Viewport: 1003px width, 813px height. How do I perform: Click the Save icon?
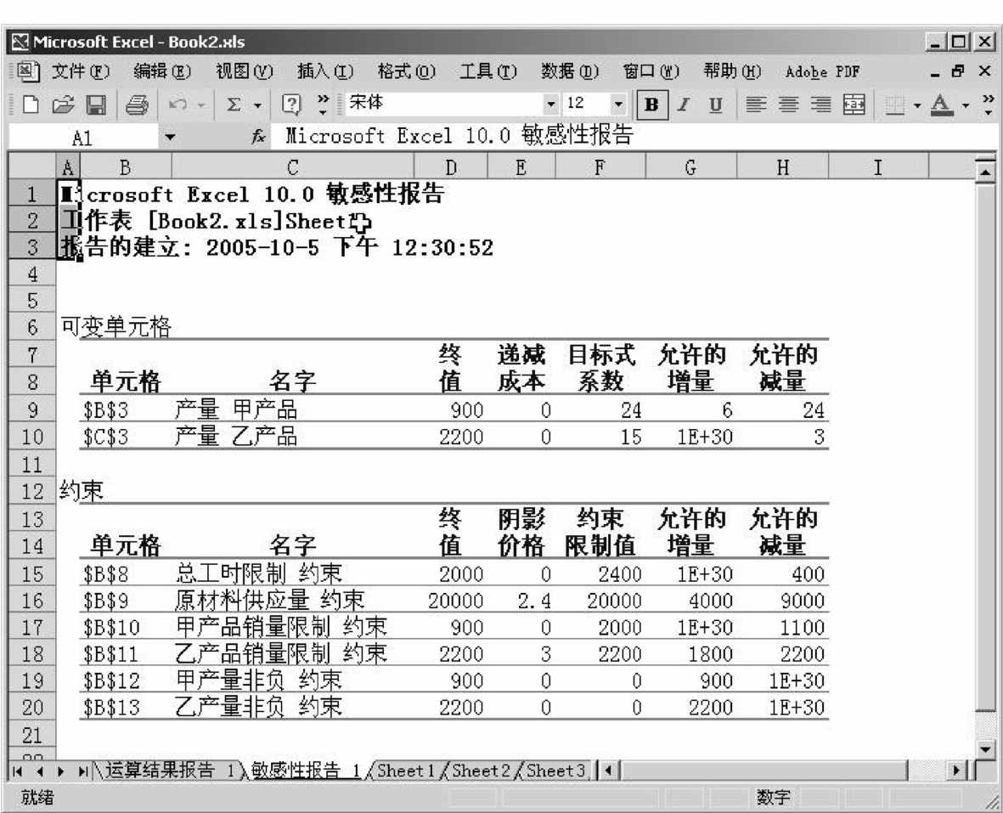(96, 104)
